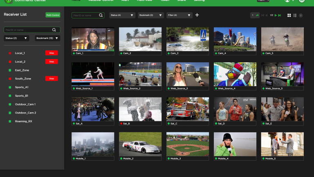Open the Sat_E thumbnail

[x=283, y=109]
